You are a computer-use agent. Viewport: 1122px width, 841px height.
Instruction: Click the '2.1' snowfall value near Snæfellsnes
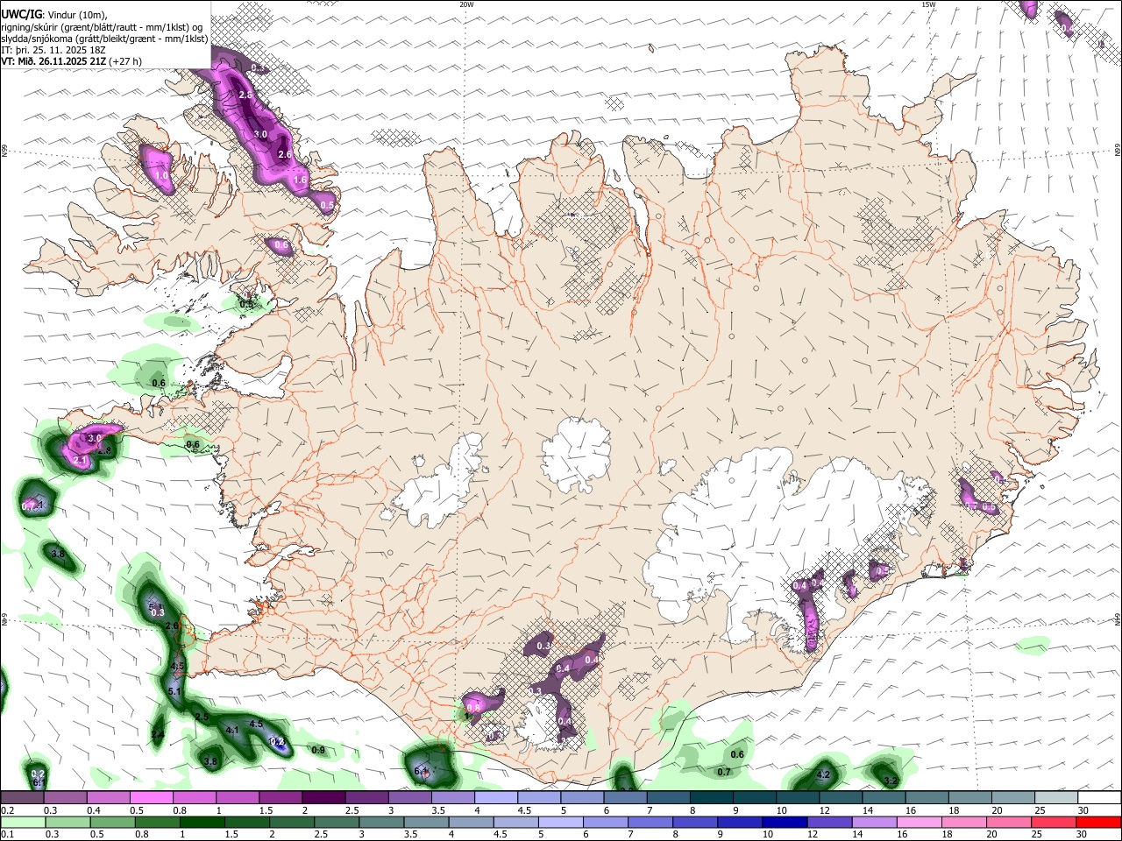(x=79, y=460)
